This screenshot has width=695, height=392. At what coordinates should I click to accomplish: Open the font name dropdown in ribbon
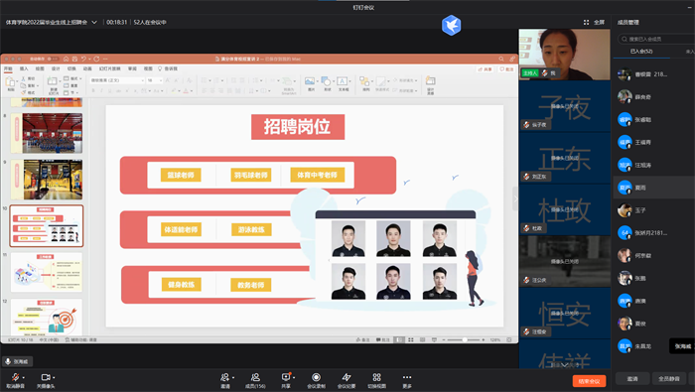click(x=117, y=80)
